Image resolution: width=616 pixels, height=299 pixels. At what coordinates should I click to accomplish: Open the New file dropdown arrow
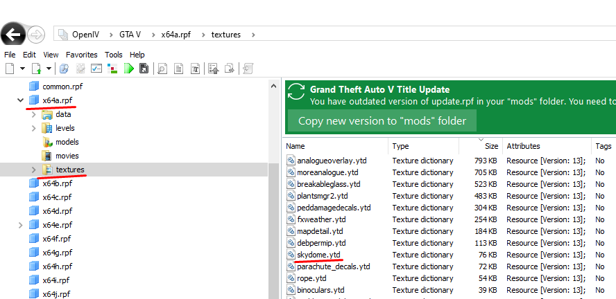coord(22,69)
